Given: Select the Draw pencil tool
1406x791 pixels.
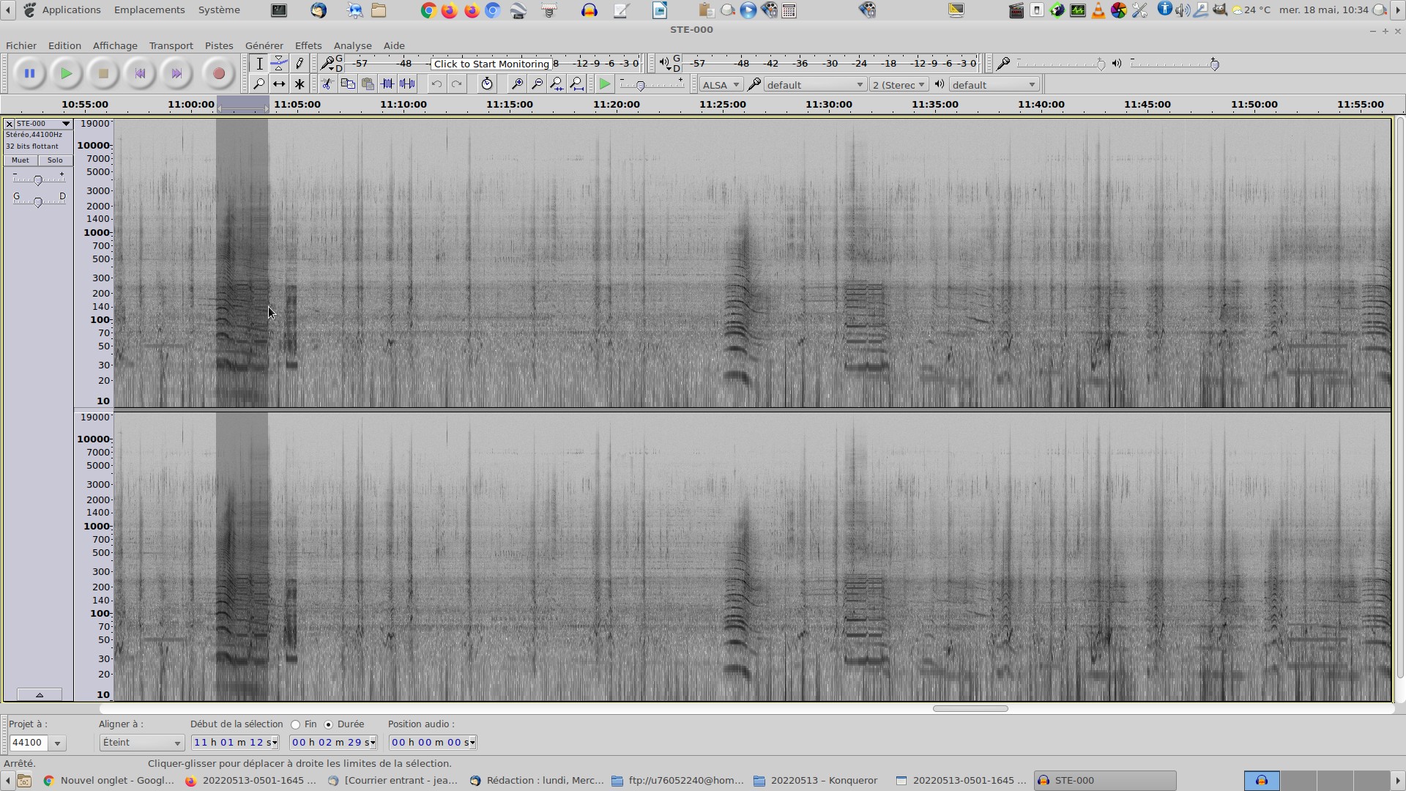Looking at the screenshot, I should tap(300, 64).
